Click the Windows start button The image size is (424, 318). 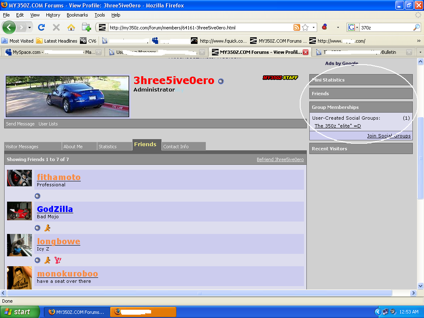pyautogui.click(x=20, y=312)
